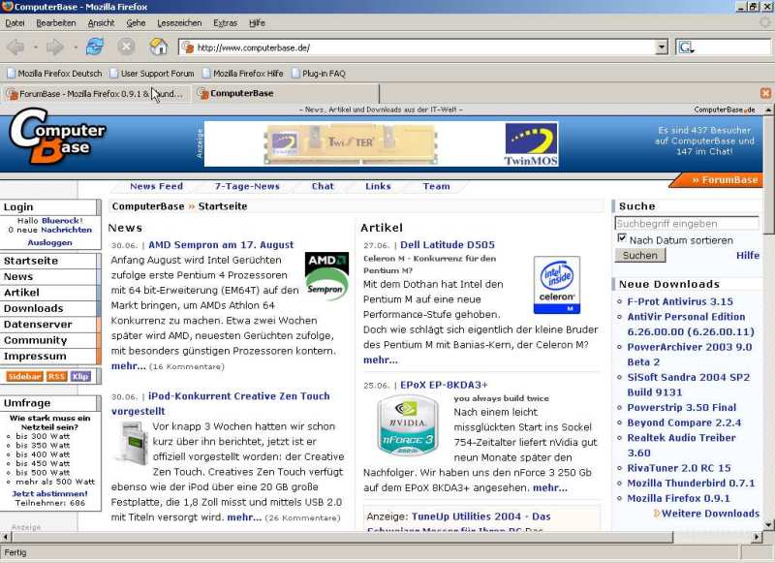775x563 pixels.
Task: Open Mozilla Thunderbird 0.7.1 download
Action: click(x=691, y=483)
